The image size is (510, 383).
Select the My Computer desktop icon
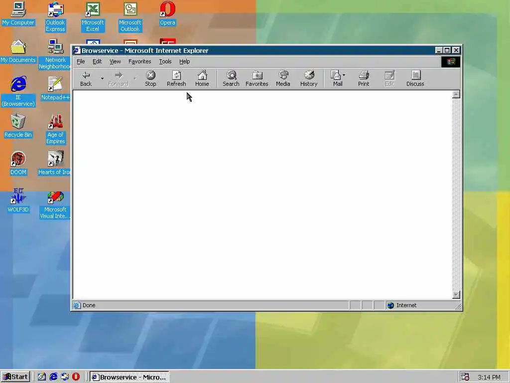tap(18, 13)
